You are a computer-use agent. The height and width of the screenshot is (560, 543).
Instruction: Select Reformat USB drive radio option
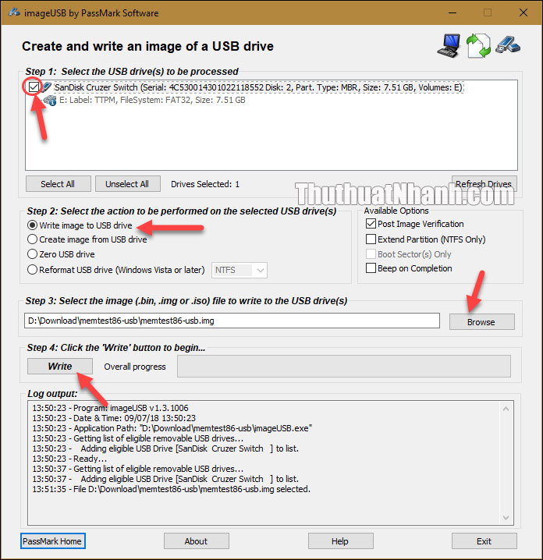point(33,269)
